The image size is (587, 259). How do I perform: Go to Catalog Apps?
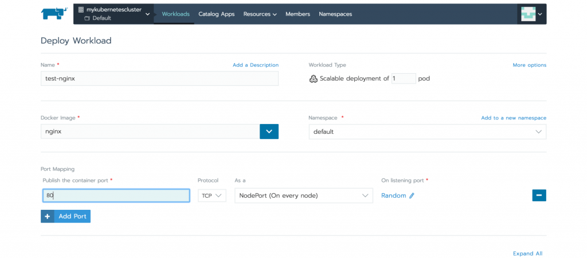tap(216, 14)
